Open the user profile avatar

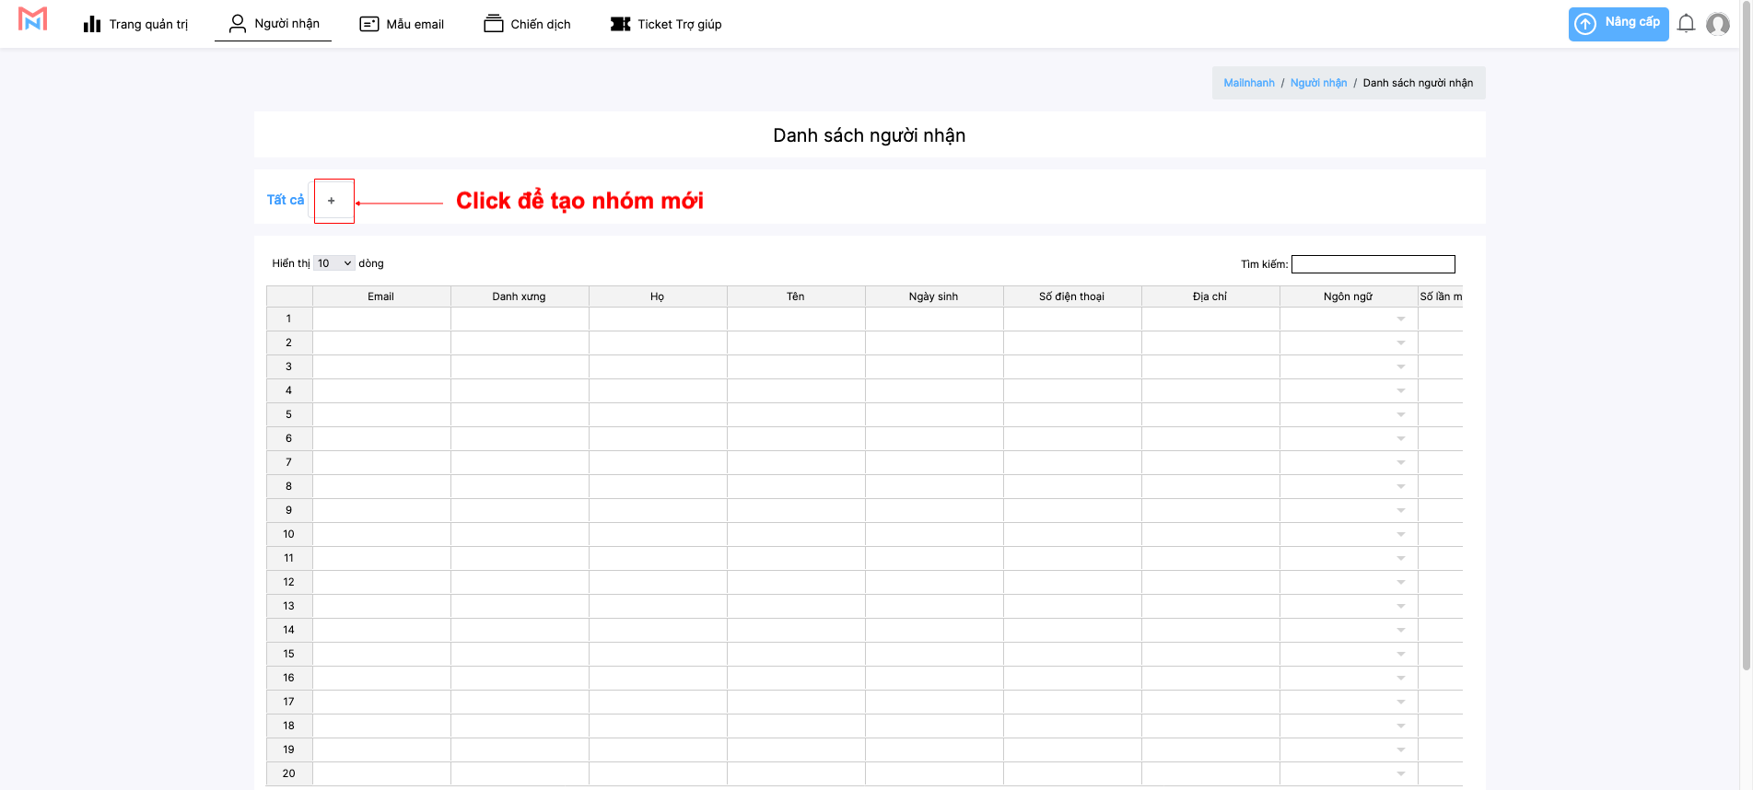click(1717, 24)
